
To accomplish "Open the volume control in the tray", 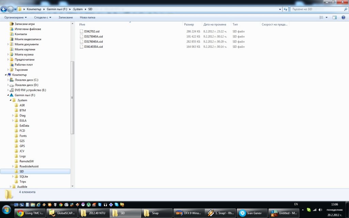I will click(x=320, y=210).
